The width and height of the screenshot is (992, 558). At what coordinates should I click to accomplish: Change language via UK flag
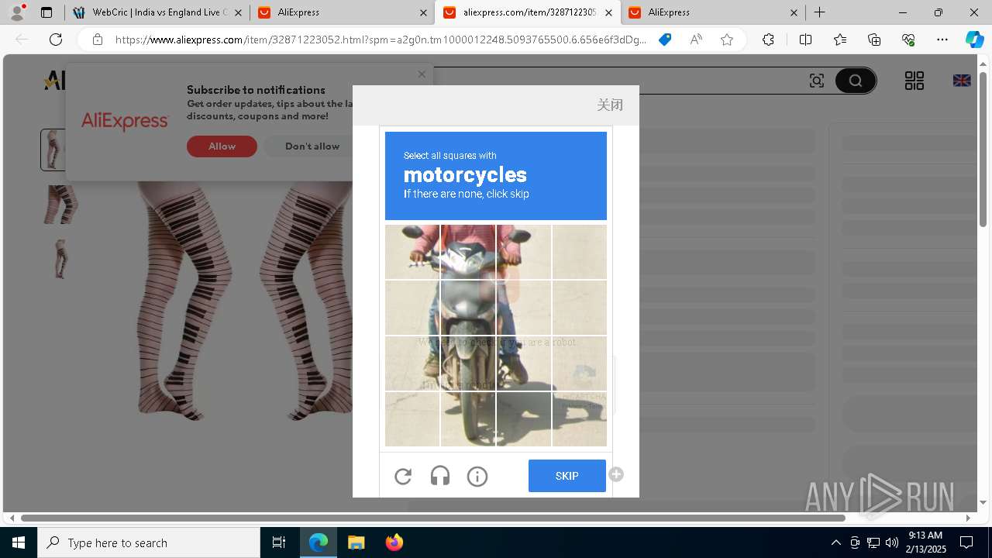(962, 81)
